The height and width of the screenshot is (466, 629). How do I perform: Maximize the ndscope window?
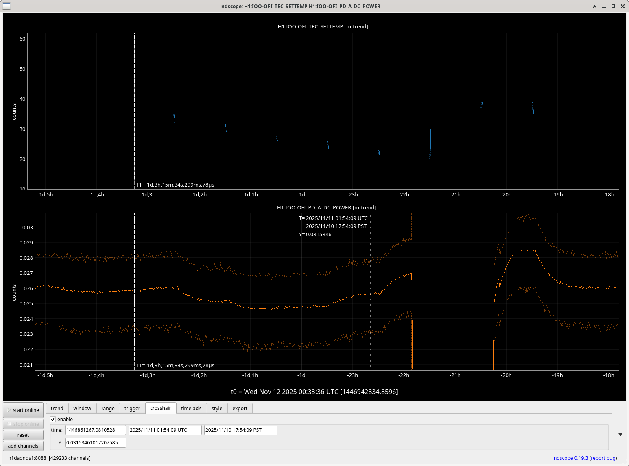(x=613, y=6)
